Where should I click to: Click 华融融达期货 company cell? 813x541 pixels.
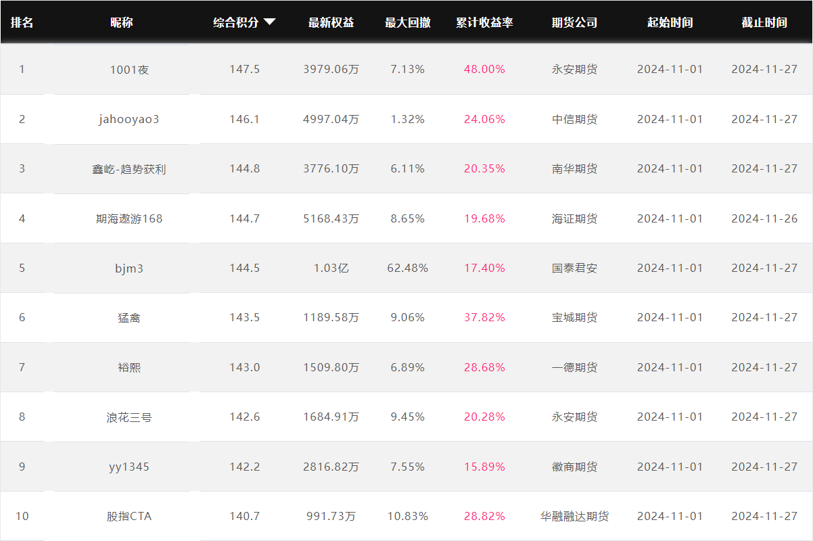(575, 516)
